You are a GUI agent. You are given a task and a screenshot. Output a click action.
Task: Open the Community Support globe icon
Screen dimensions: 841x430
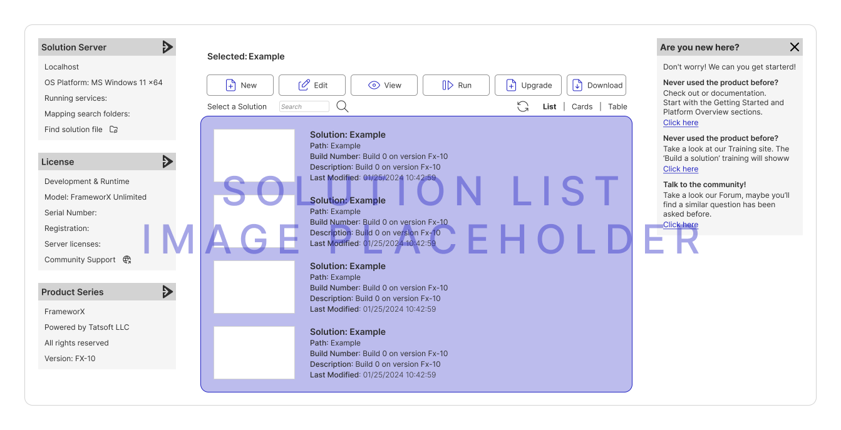127,260
